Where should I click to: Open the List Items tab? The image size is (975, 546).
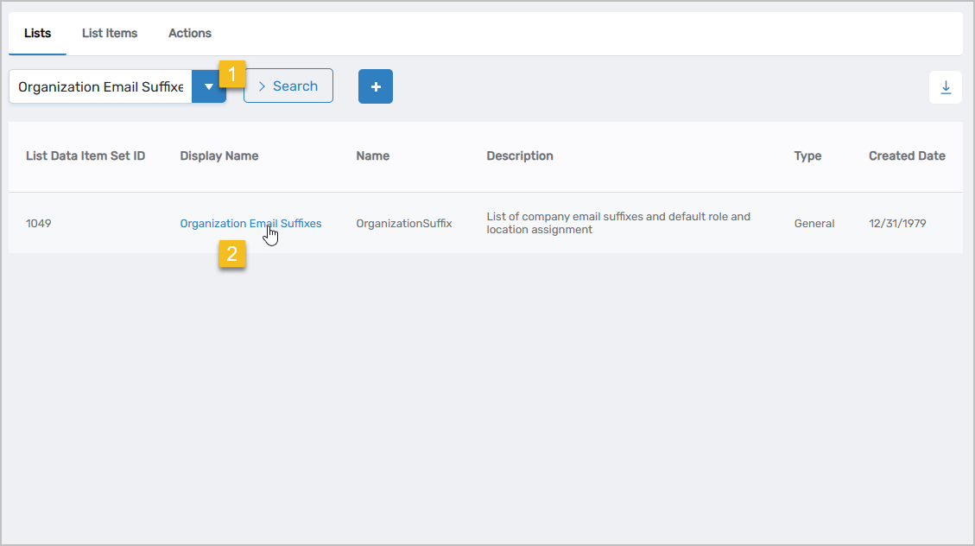(110, 34)
